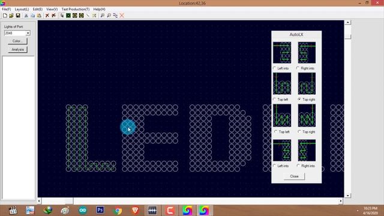Image resolution: width=384 pixels, height=216 pixels.
Task: Select 'Top right' radio under zigzag N pattern
Action: [299, 132]
